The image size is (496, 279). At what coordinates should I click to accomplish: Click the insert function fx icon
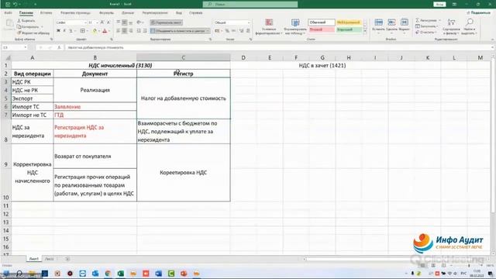tap(59, 47)
